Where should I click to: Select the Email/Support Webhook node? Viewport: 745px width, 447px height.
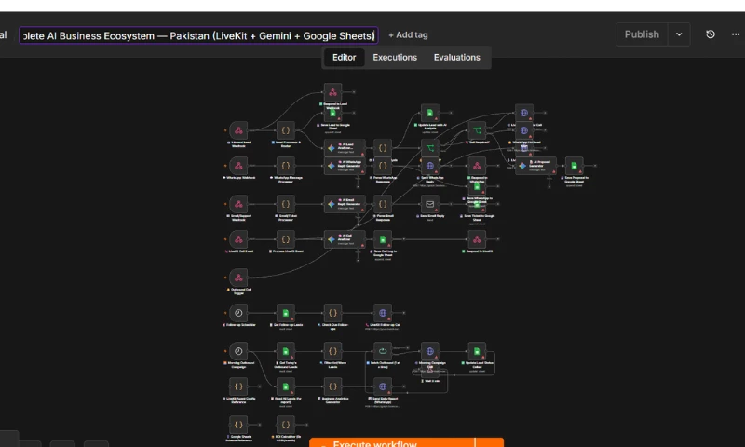pyautogui.click(x=238, y=204)
